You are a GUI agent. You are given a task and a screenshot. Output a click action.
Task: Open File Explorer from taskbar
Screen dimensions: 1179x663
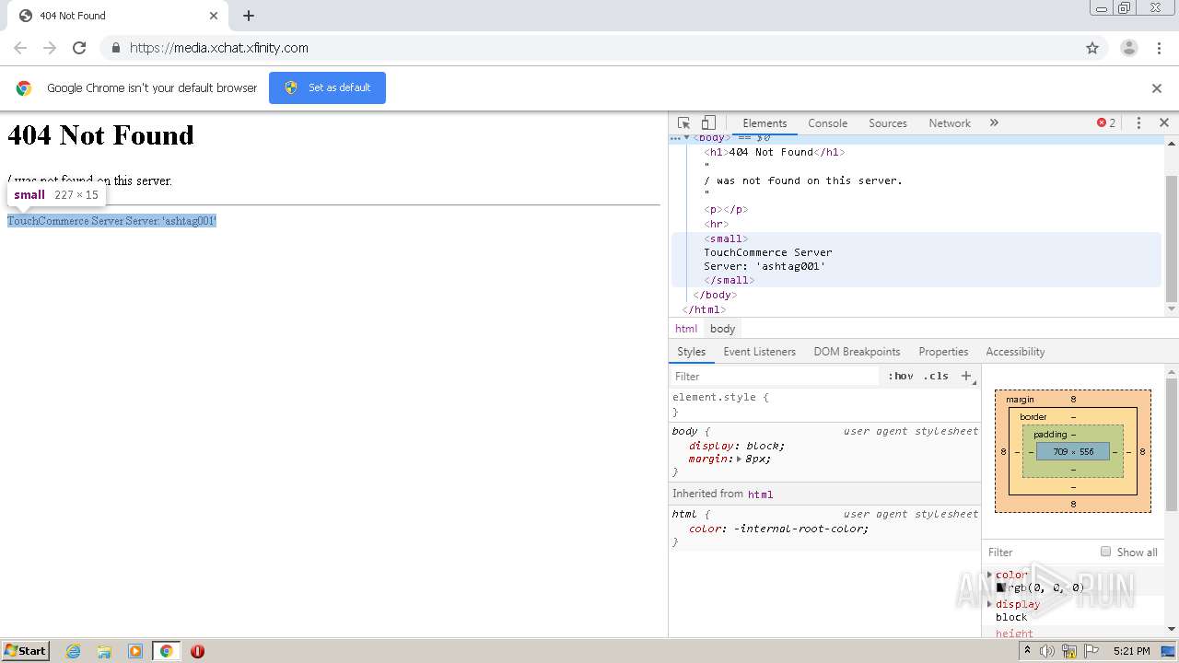tap(104, 651)
